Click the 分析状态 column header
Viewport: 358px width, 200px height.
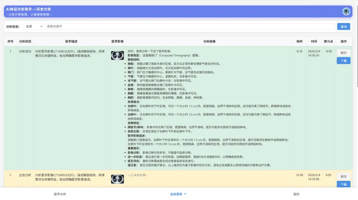(25, 41)
